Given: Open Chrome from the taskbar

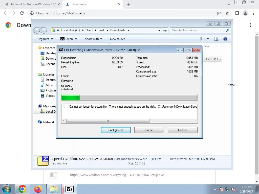Looking at the screenshot, I should tap(23, 189).
